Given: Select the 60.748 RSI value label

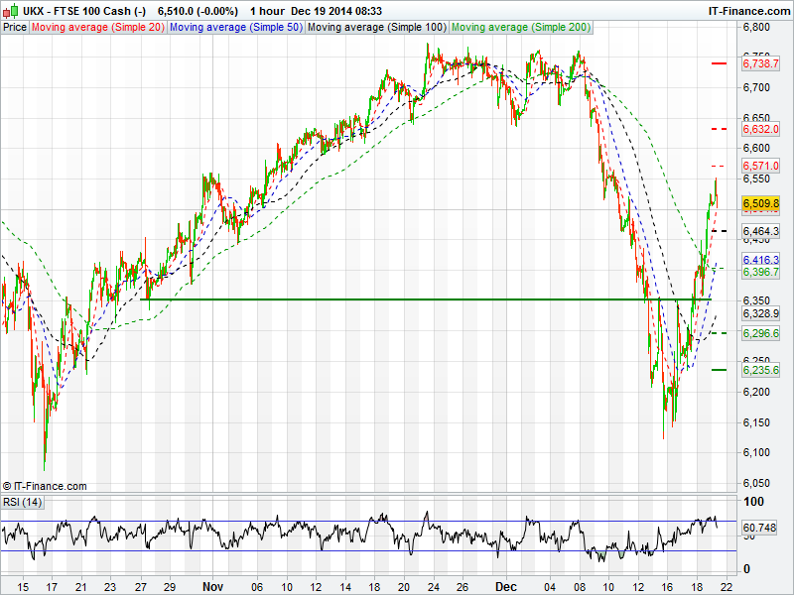Looking at the screenshot, I should [759, 528].
